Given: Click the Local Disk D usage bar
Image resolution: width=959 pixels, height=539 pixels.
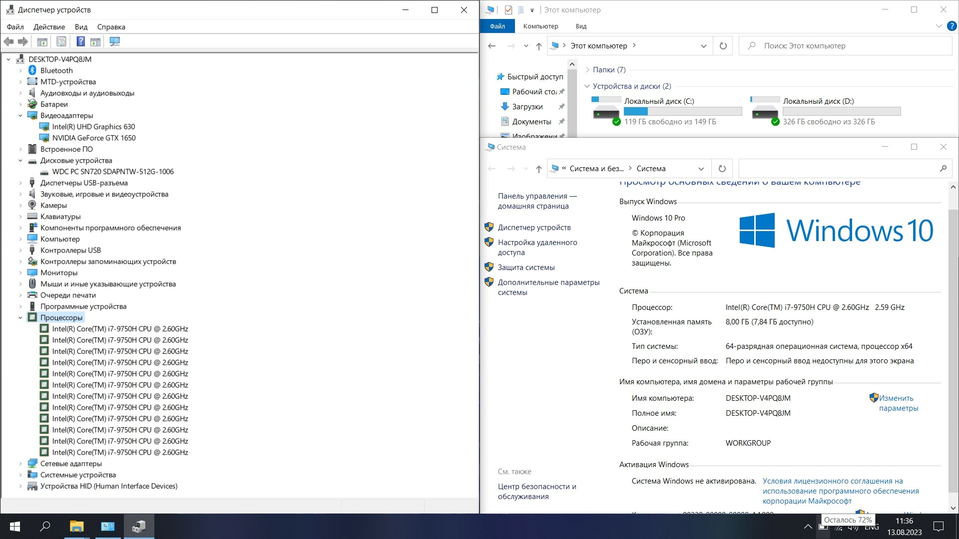Looking at the screenshot, I should [842, 111].
